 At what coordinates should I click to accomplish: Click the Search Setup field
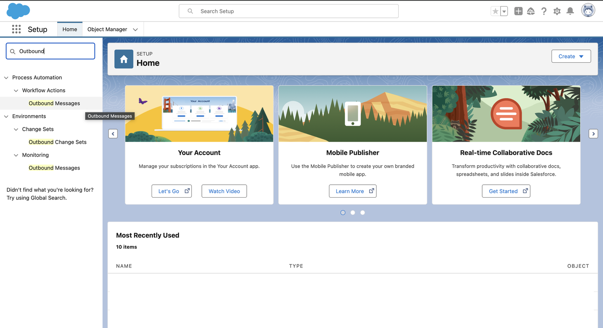(x=289, y=11)
